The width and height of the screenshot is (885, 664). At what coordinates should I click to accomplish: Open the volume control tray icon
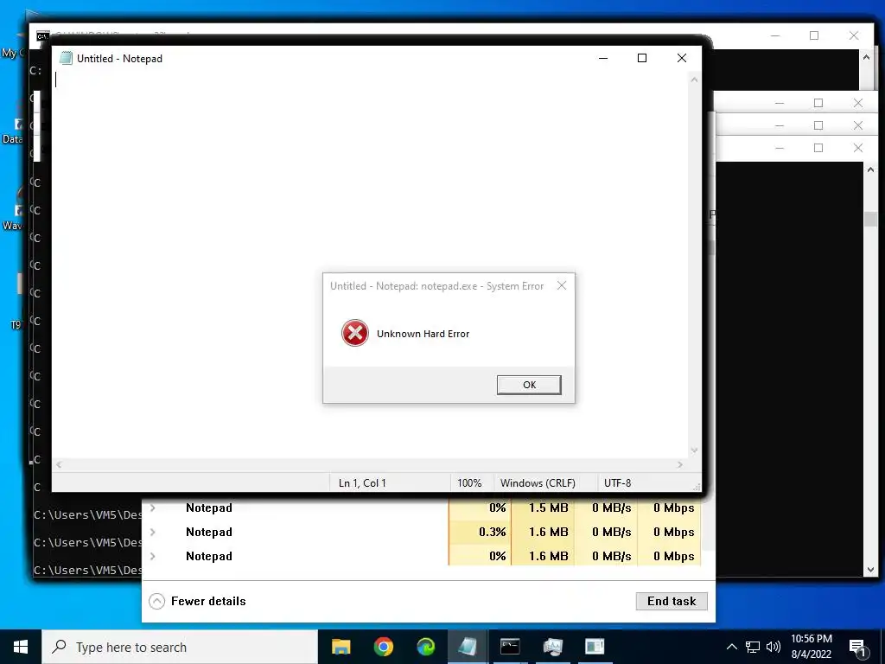[x=774, y=647]
